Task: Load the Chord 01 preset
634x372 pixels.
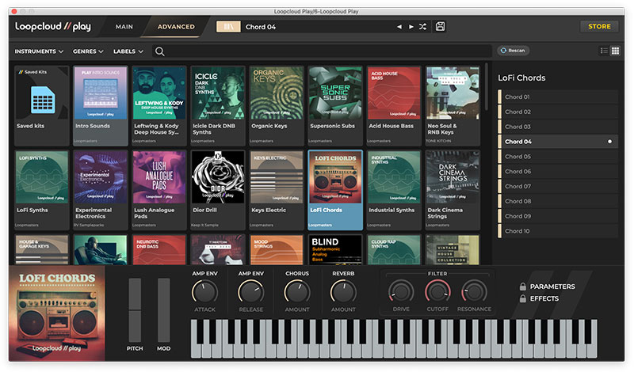Action: [x=558, y=97]
